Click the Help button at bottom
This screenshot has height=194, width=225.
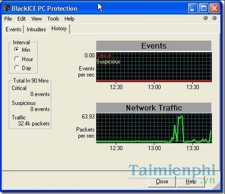[191, 181]
